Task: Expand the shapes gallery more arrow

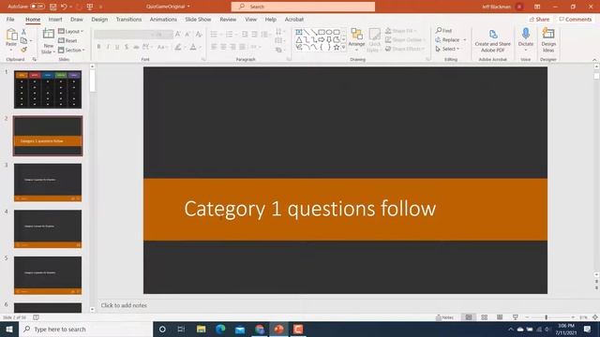Action: pyautogui.click(x=343, y=48)
